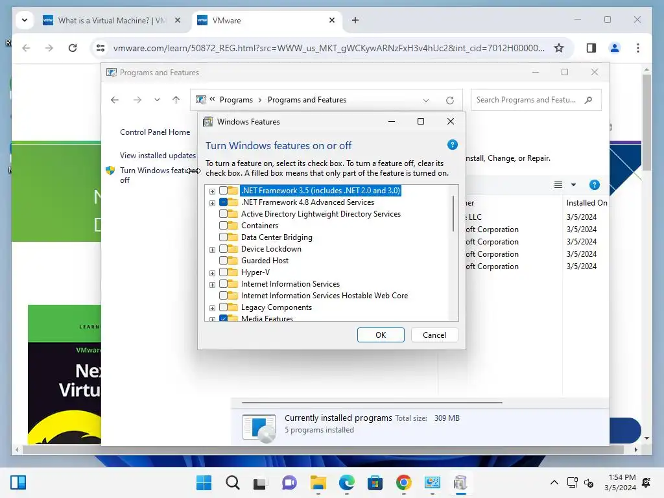The width and height of the screenshot is (664, 498).
Task: Launch Microsoft Edge from taskbar
Action: 346,482
